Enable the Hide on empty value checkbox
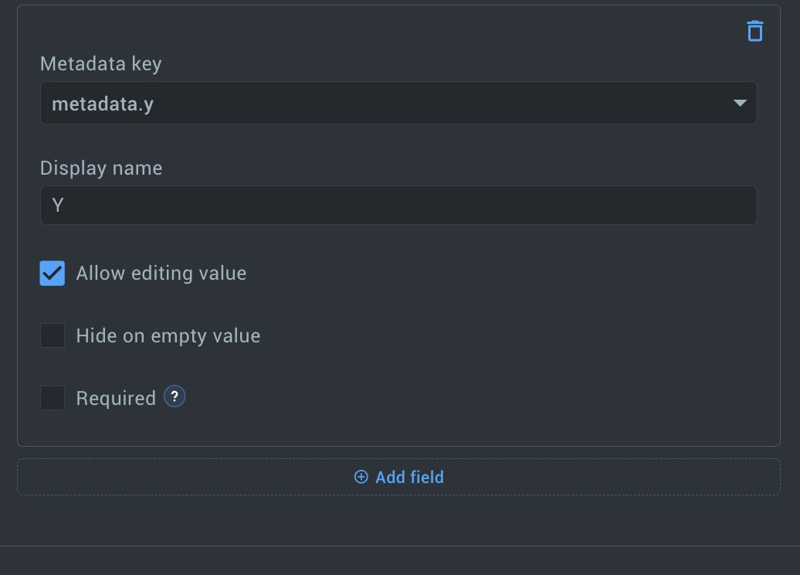Screen dimensions: 800x575 pos(52,335)
